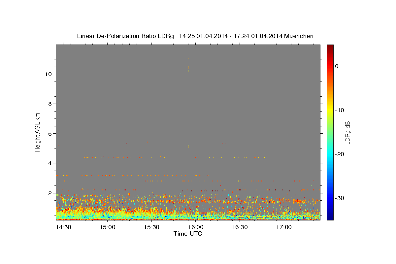Click the LDRg dB colorbar label

click(x=347, y=132)
